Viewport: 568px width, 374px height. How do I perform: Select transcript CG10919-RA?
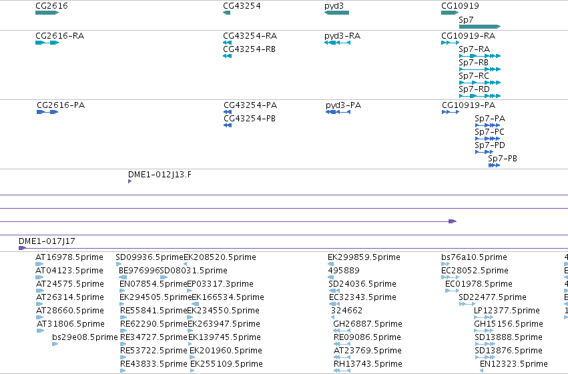click(x=451, y=43)
